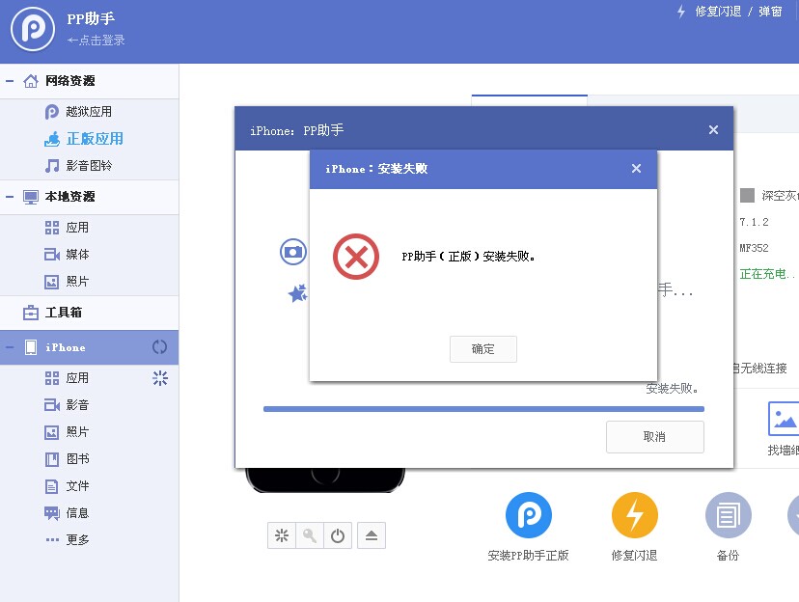
Task: Collapse the 本地资源 section
Action: 10,197
